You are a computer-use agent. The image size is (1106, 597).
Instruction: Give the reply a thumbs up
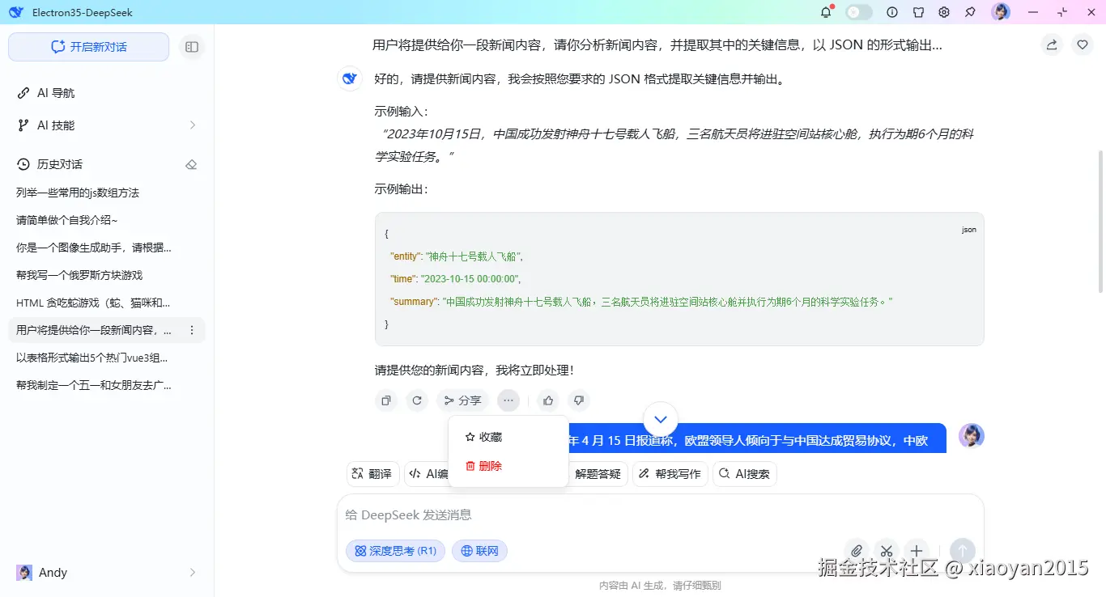click(x=547, y=400)
